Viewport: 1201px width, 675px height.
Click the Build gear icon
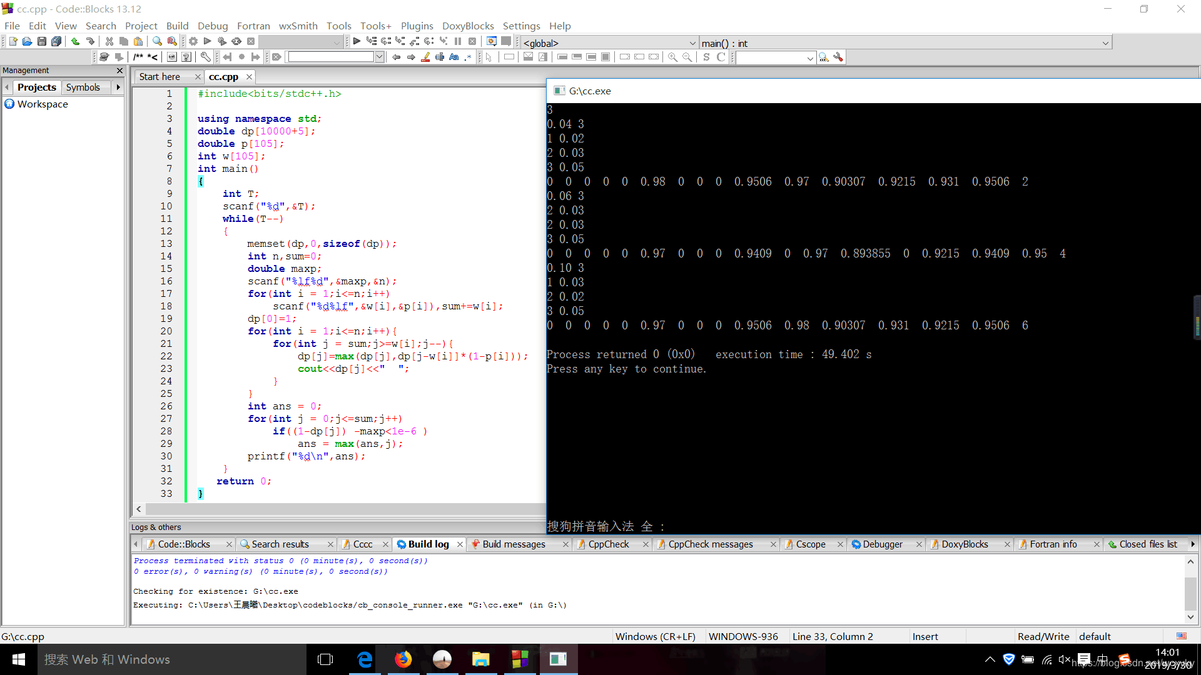193,41
